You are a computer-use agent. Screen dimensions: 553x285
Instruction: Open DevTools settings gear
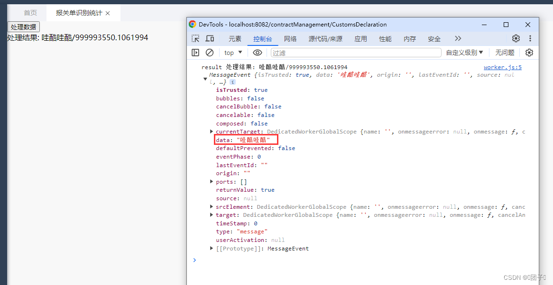[516, 38]
